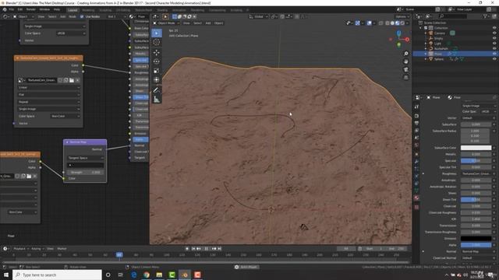499x280 pixels.
Task: Click the Options button in viewport header
Action: (402, 16)
